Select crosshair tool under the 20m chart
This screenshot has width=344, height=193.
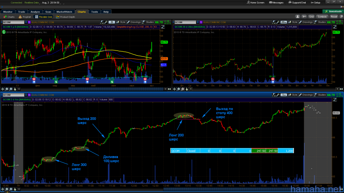[x=175, y=89]
